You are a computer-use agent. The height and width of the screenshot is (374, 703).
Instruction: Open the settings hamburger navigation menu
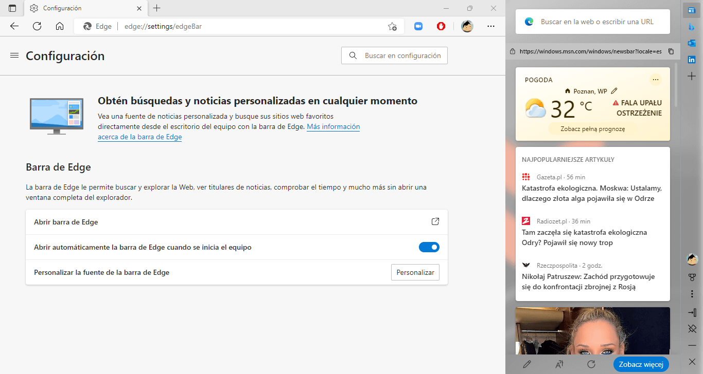(14, 55)
